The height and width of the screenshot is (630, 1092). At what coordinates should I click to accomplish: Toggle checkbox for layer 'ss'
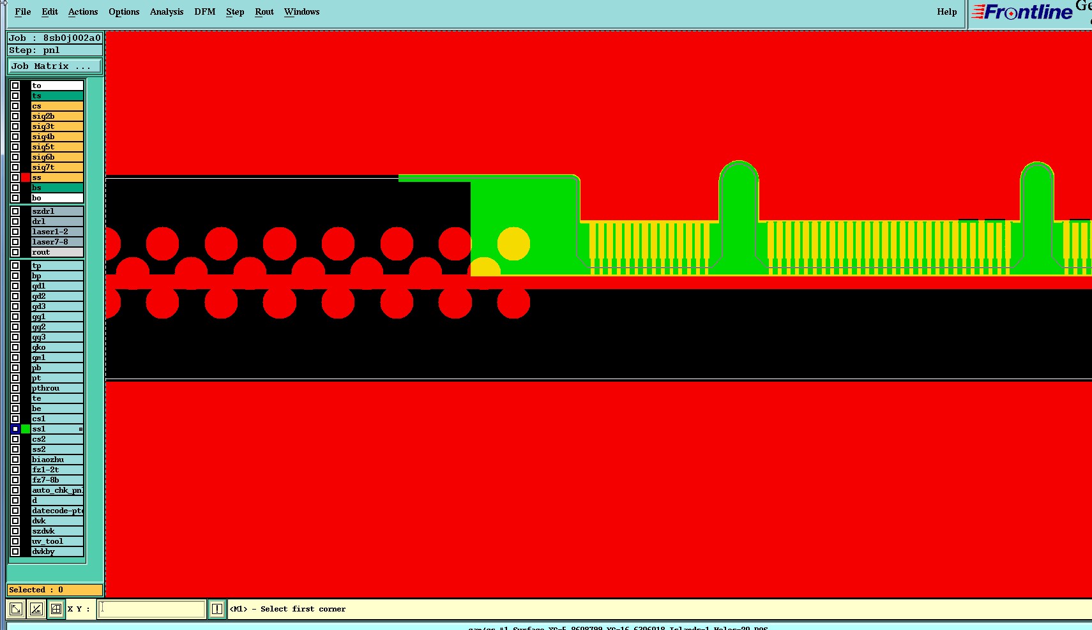click(x=15, y=177)
